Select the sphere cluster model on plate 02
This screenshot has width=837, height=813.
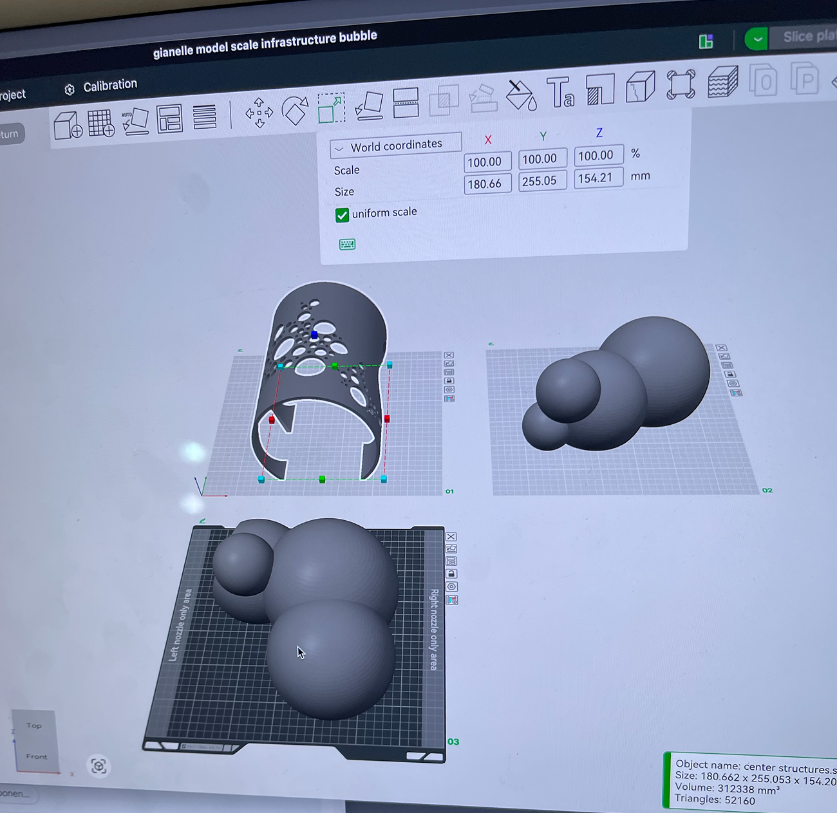[x=615, y=383]
